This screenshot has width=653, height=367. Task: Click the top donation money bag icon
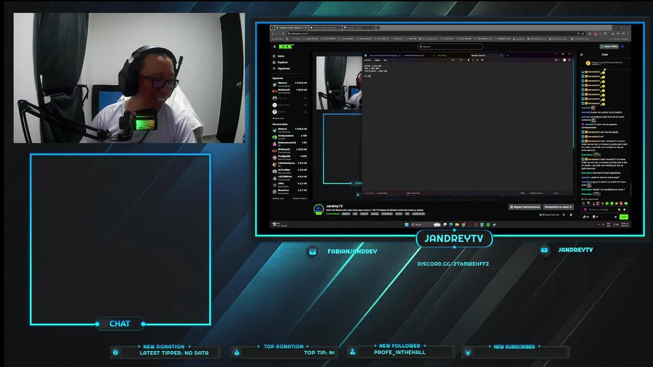coord(236,352)
